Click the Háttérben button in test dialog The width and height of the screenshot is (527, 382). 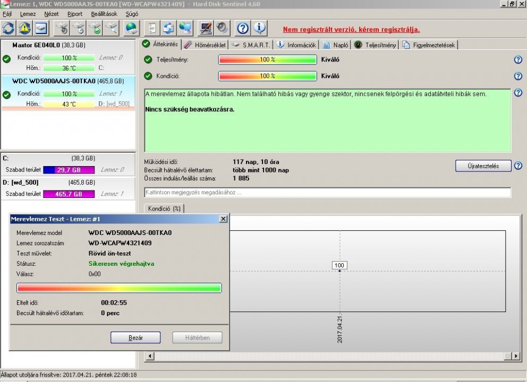coord(197,337)
